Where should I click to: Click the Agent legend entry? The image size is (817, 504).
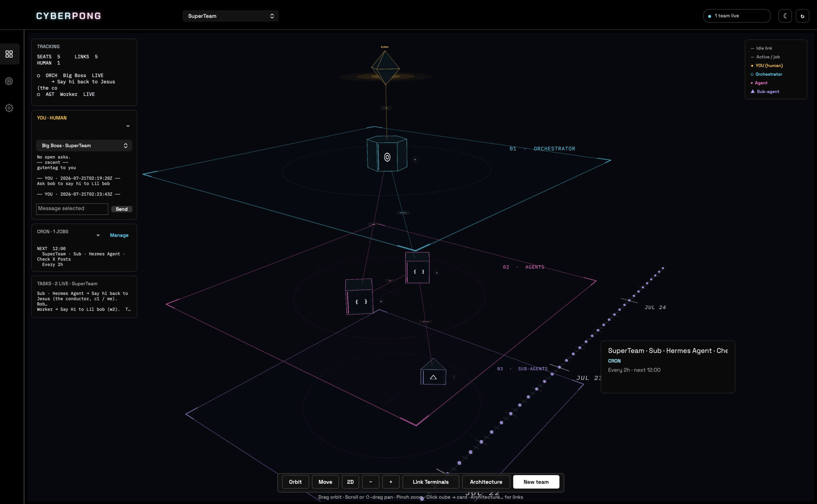(x=759, y=83)
